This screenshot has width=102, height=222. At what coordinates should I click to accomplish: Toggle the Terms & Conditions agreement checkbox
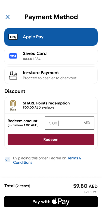[x=8, y=159]
